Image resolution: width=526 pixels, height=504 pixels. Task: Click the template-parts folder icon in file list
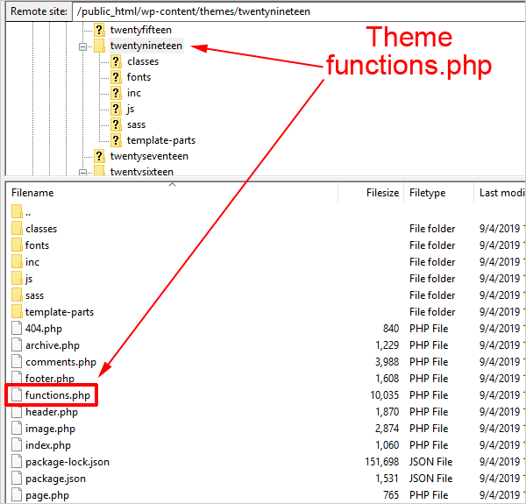pos(17,312)
